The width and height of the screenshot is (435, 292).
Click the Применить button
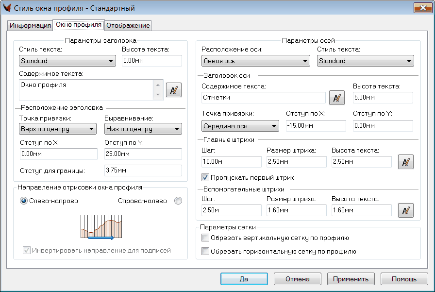[351, 279]
